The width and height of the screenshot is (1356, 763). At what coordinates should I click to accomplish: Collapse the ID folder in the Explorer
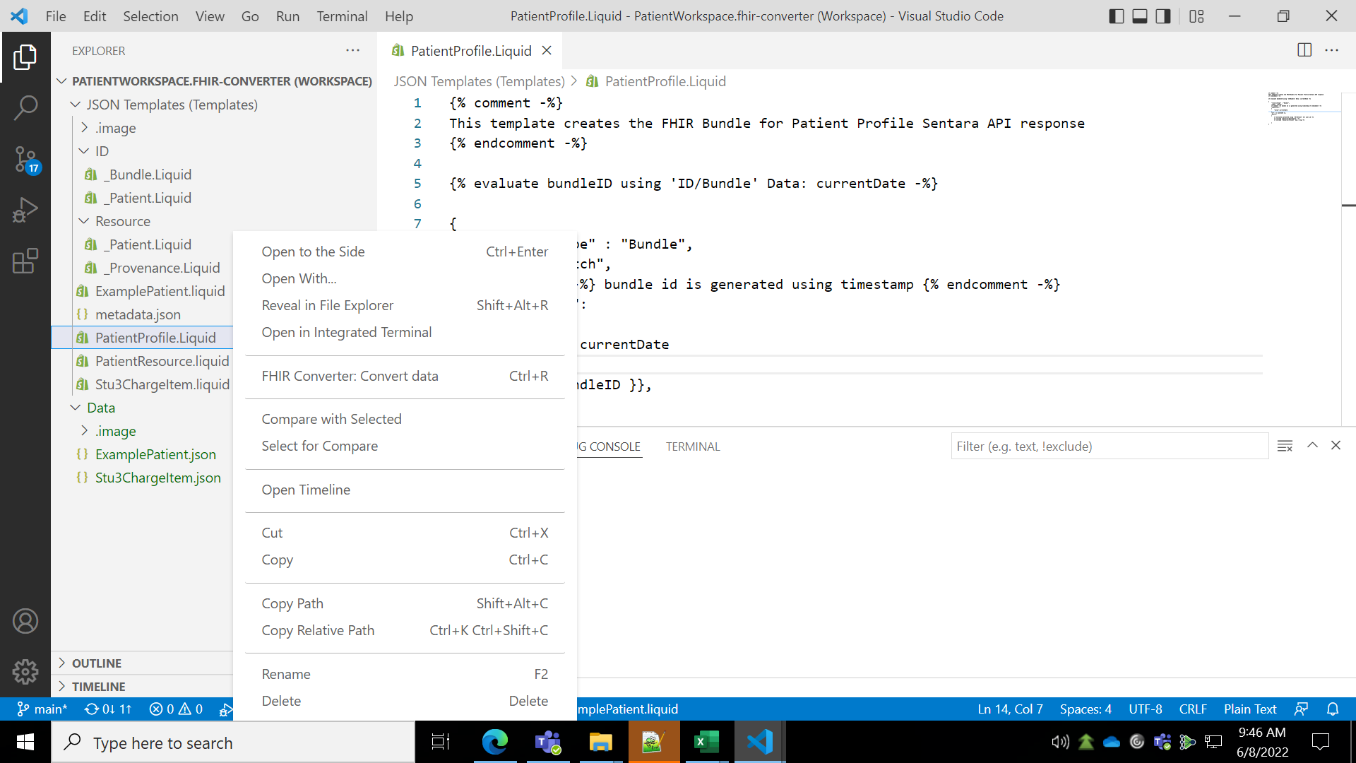point(83,150)
